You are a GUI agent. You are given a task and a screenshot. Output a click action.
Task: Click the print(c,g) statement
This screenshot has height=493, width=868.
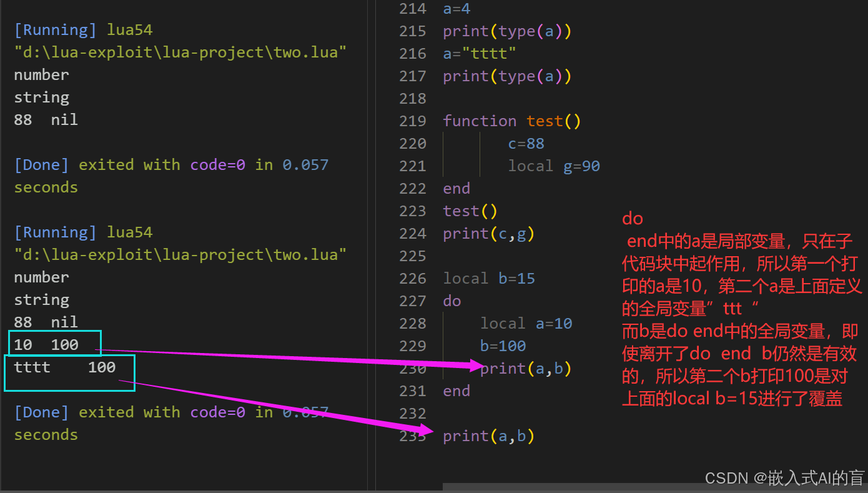(x=489, y=234)
